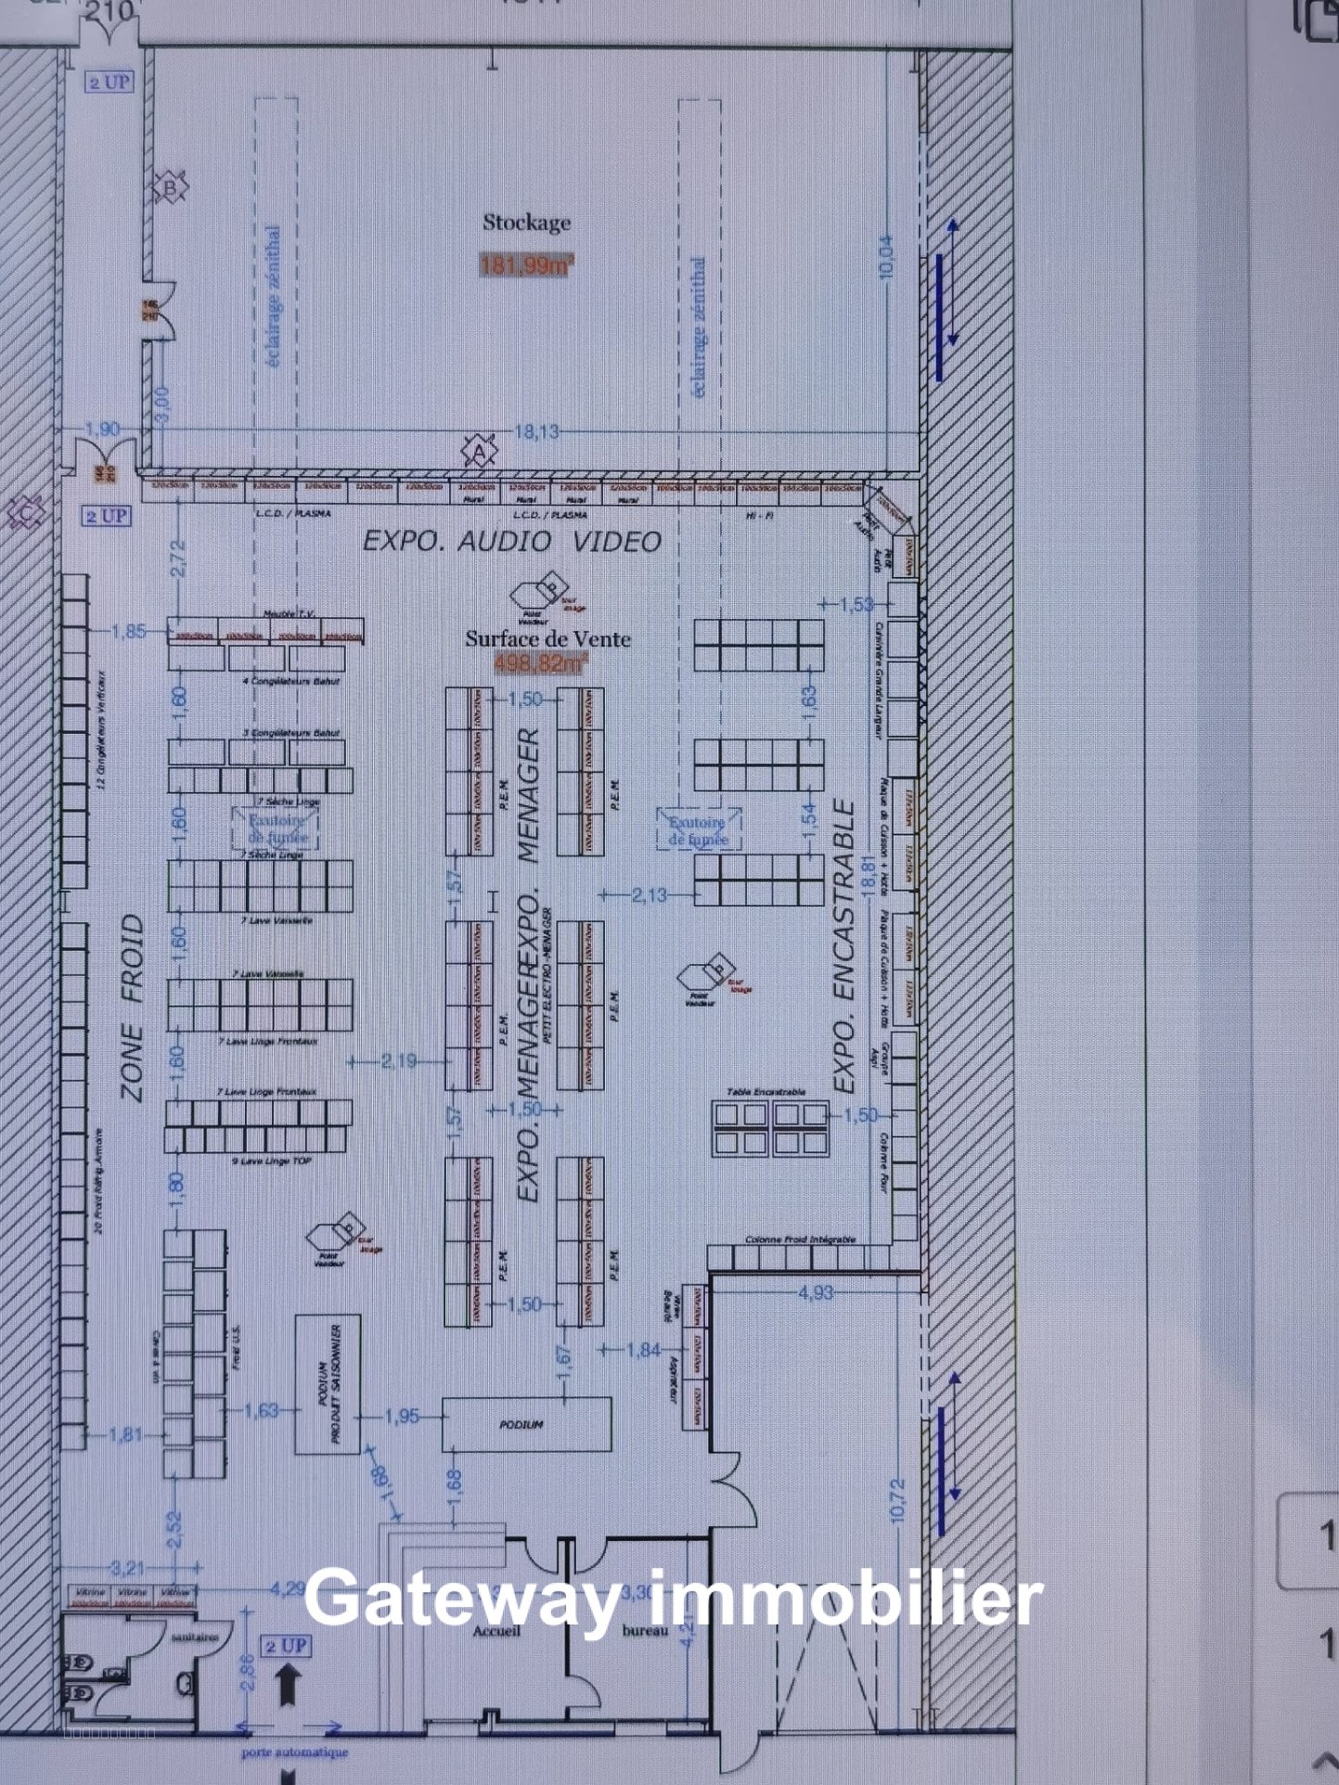Click diamond marker A on the storage wall

(479, 452)
